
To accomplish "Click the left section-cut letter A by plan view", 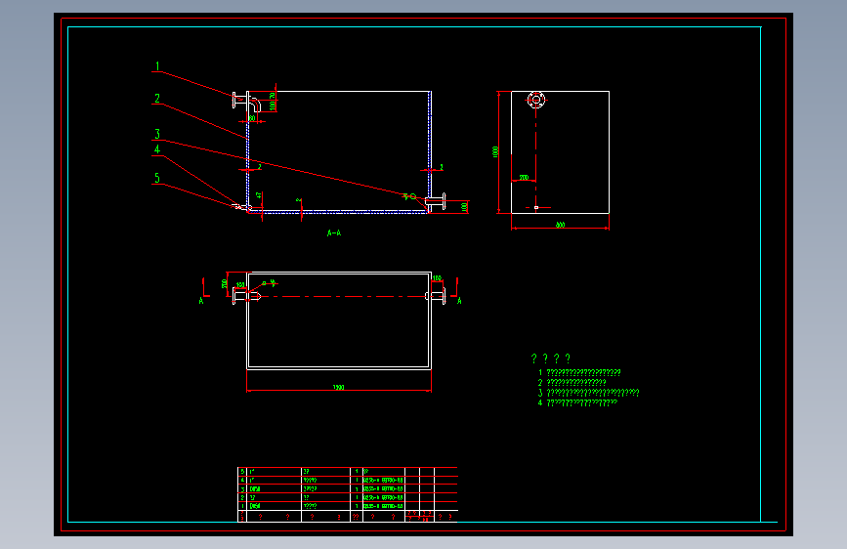I will [x=201, y=301].
